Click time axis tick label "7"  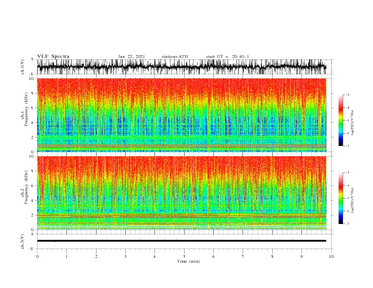coord(243,256)
